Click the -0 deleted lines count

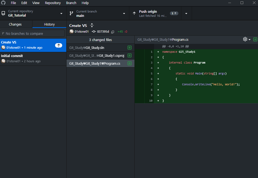coord(126,32)
